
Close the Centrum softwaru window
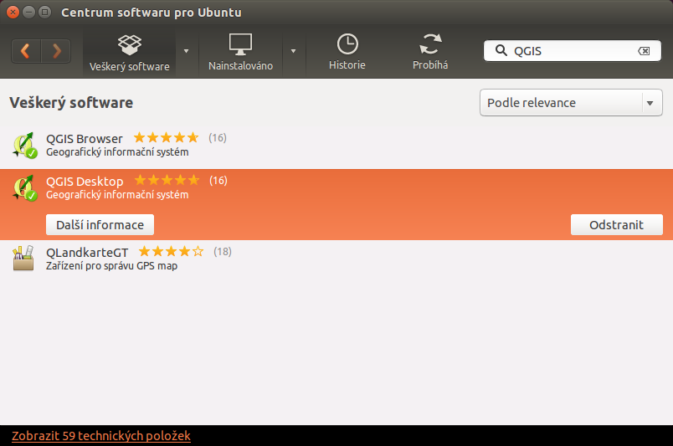click(13, 12)
